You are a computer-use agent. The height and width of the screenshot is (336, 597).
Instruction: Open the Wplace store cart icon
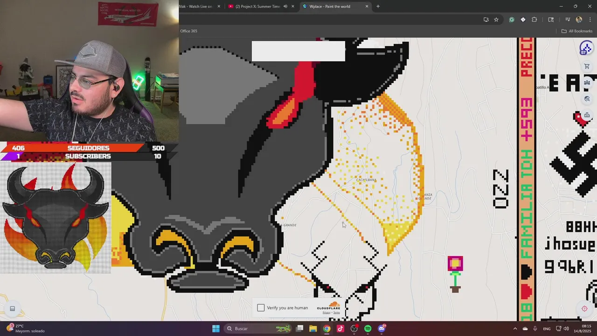point(587,67)
